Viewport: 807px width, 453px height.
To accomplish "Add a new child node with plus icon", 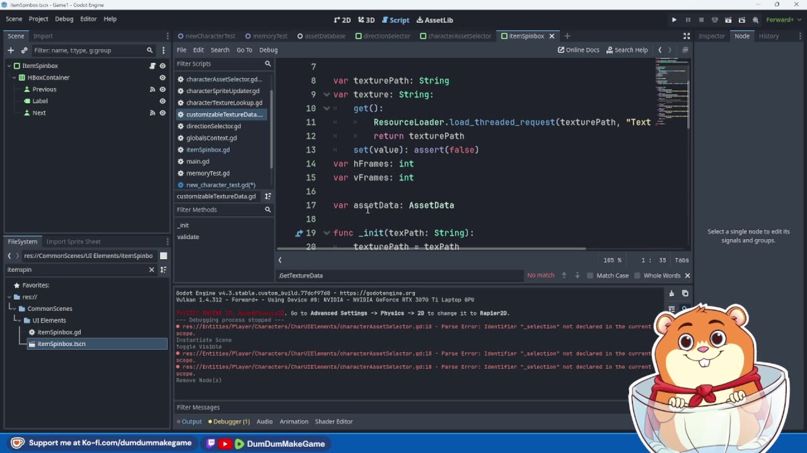I will pos(11,50).
